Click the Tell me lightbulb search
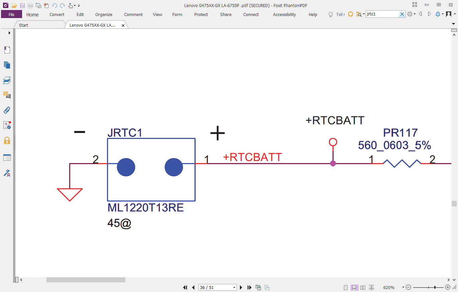 [337, 14]
